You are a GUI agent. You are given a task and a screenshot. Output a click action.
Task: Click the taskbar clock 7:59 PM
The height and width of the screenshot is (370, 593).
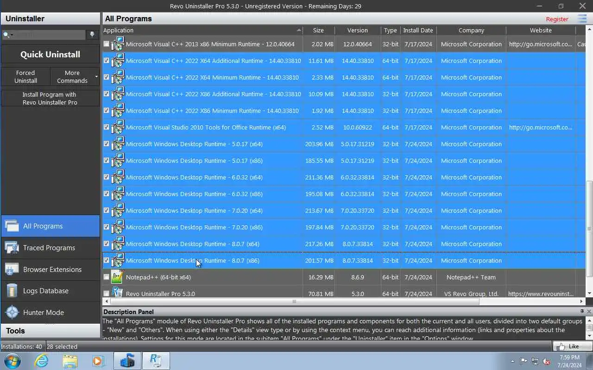pos(569,361)
